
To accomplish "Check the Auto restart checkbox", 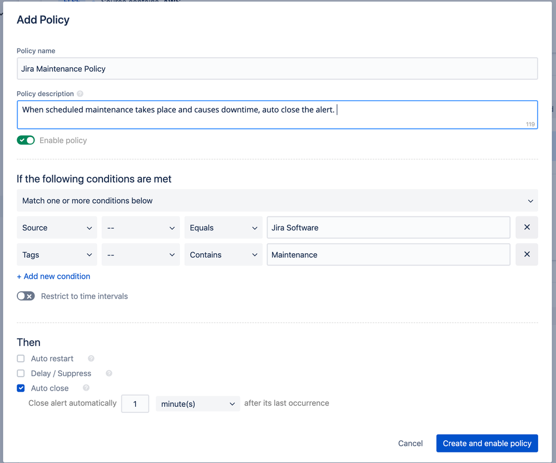I will pyautogui.click(x=21, y=359).
